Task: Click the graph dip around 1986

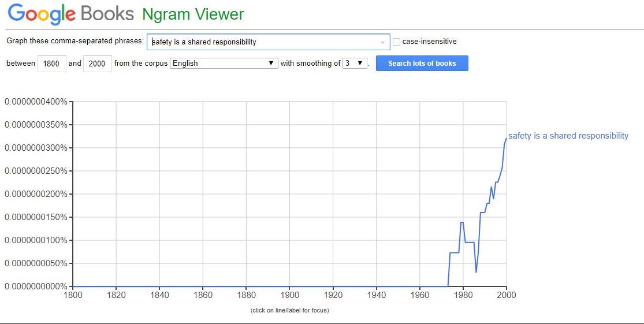Action: pyautogui.click(x=476, y=272)
